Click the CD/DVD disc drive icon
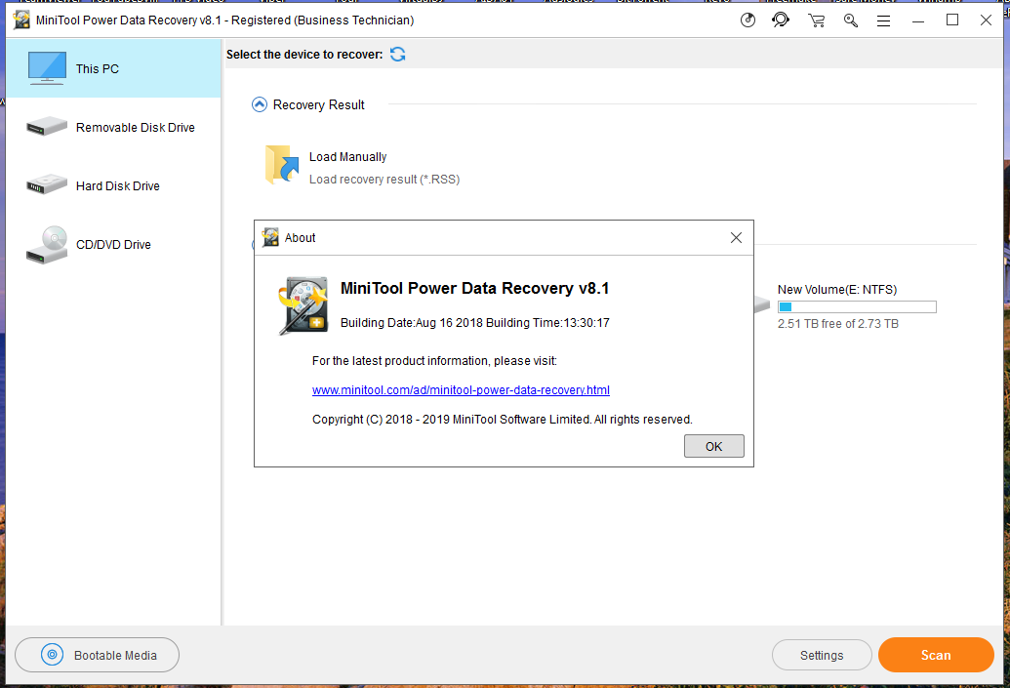 coord(47,245)
